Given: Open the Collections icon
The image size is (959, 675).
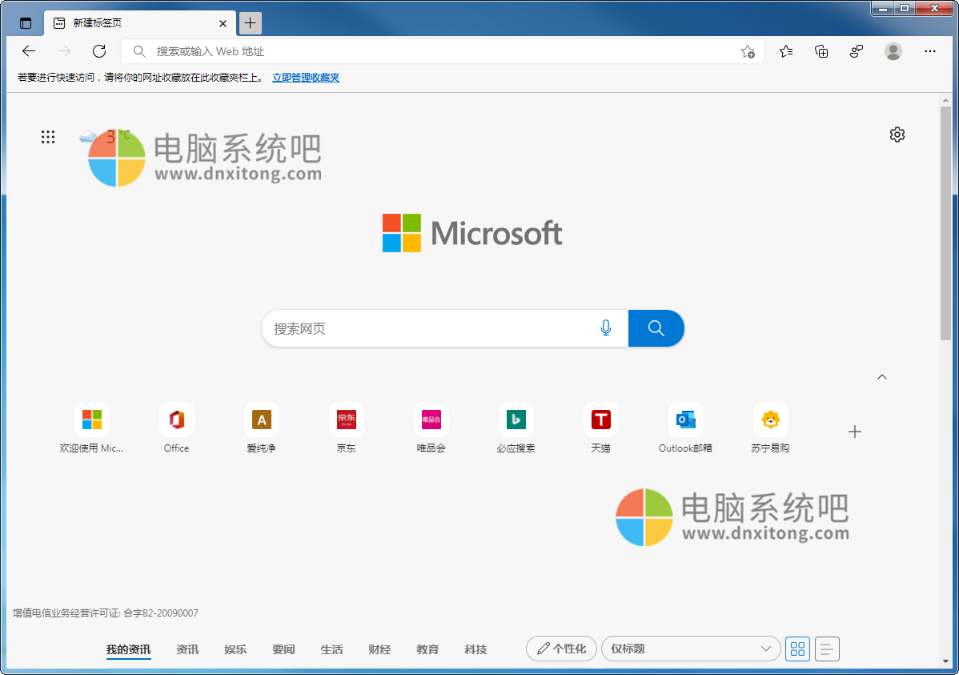Looking at the screenshot, I should pos(821,51).
